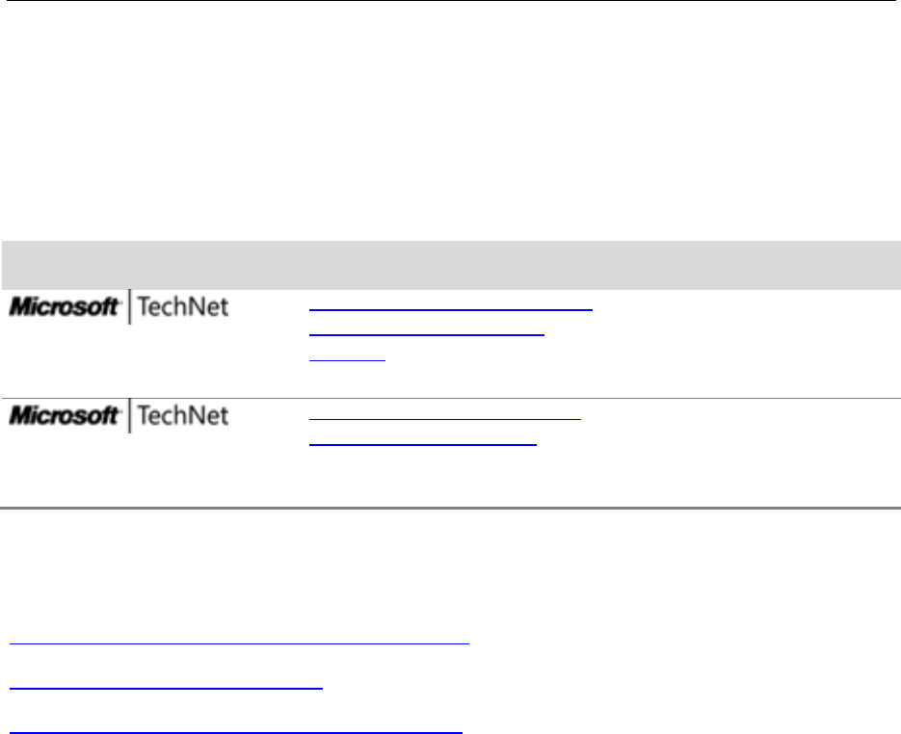This screenshot has height=734, width=901.
Task: Click the TechNet logo text in the second row
Action: (183, 415)
